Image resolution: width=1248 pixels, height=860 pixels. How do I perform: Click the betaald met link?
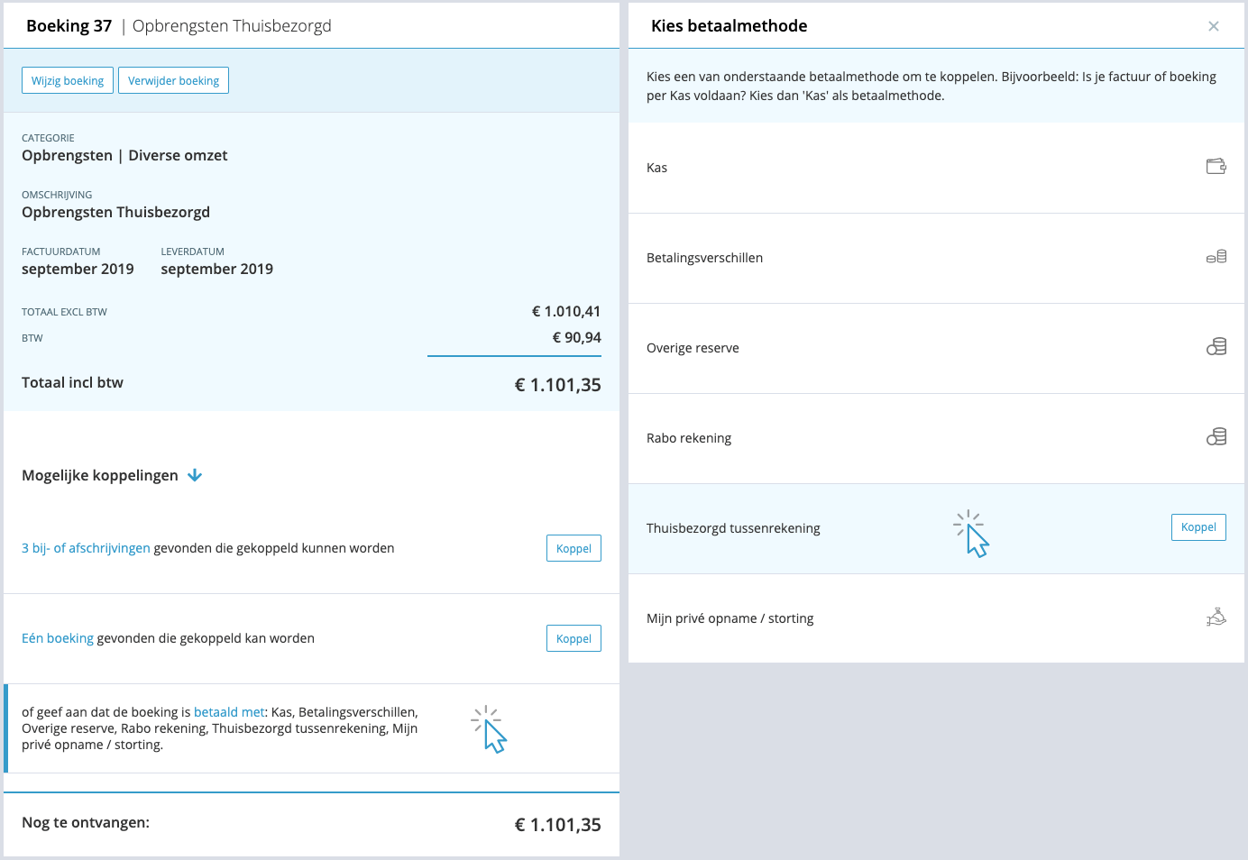click(229, 712)
